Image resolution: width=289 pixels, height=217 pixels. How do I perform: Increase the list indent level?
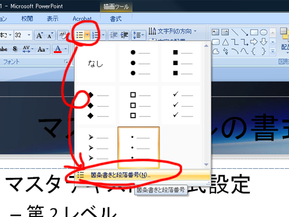(125, 35)
